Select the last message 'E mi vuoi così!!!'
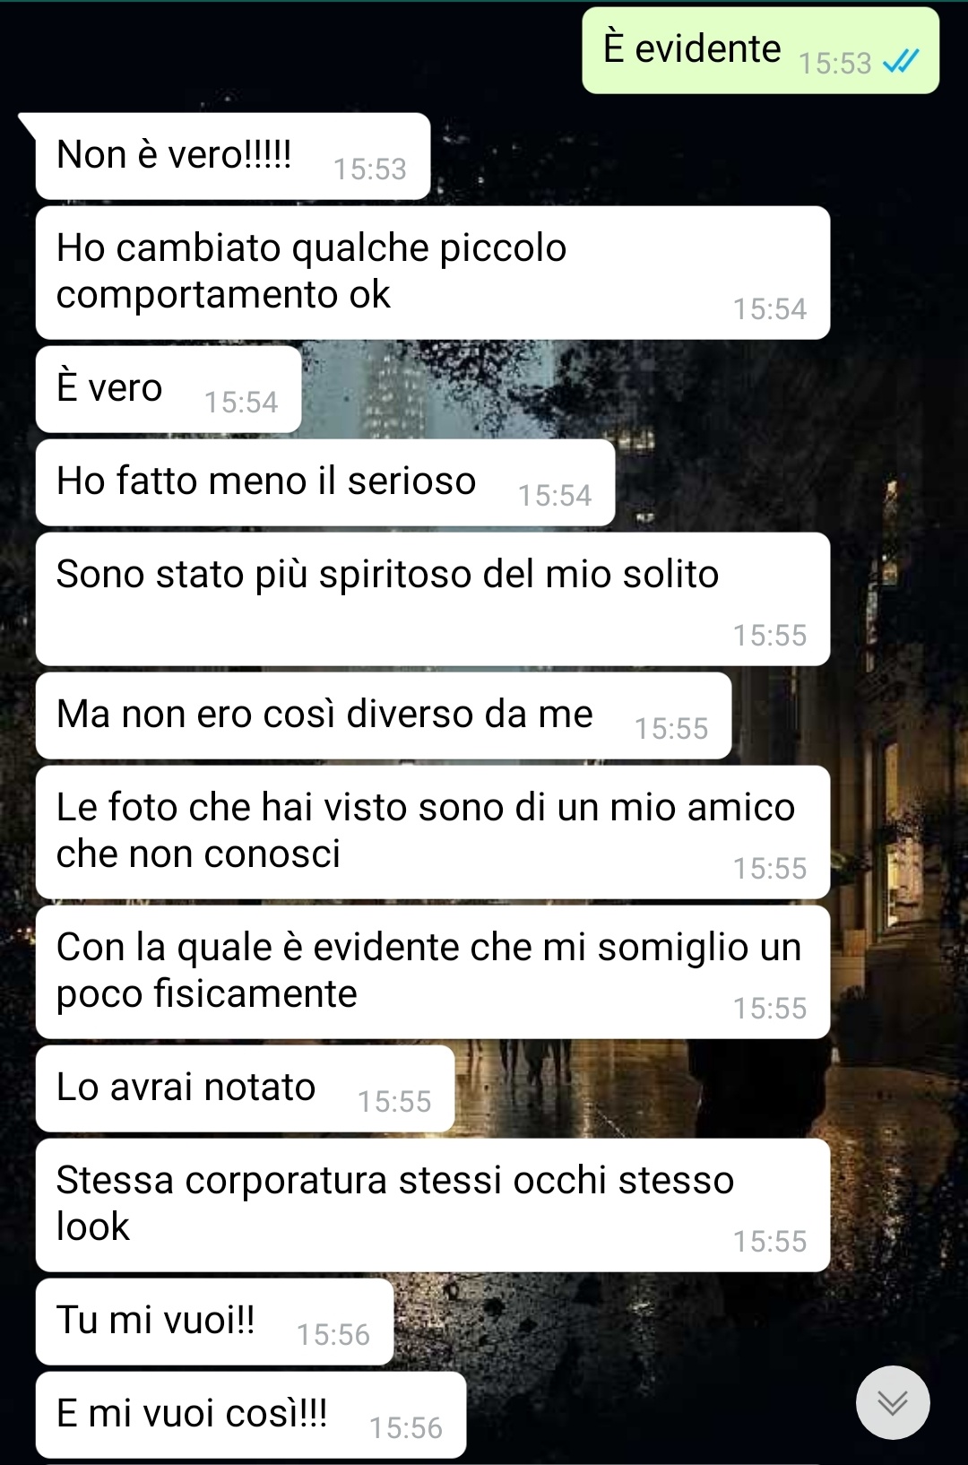The width and height of the screenshot is (968, 1465). (251, 1415)
